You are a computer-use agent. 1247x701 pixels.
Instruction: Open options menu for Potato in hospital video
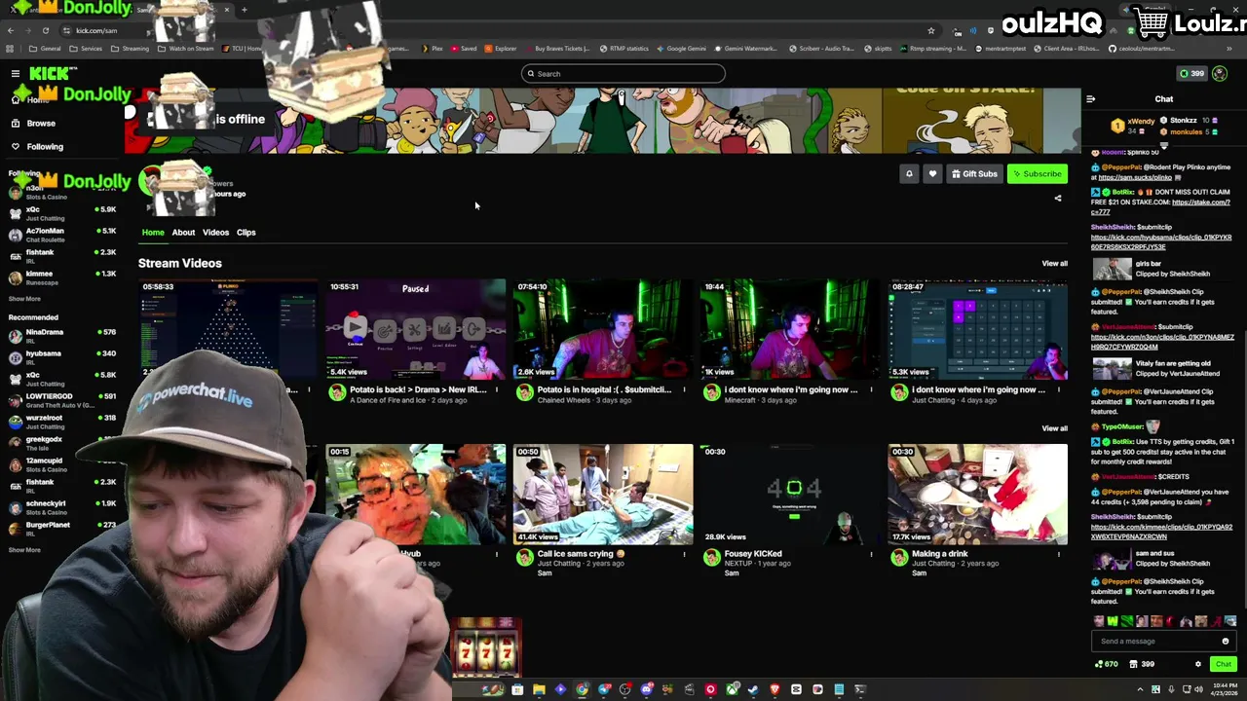click(x=684, y=390)
